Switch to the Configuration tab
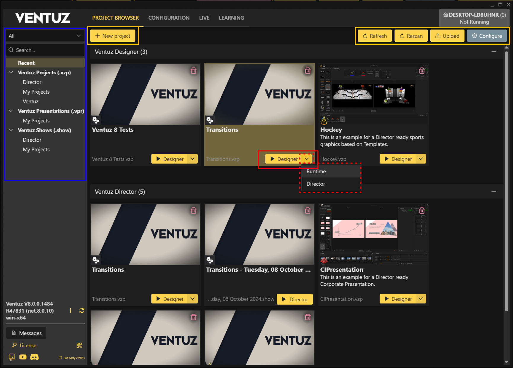Viewport: 513px width, 368px height. pos(169,18)
